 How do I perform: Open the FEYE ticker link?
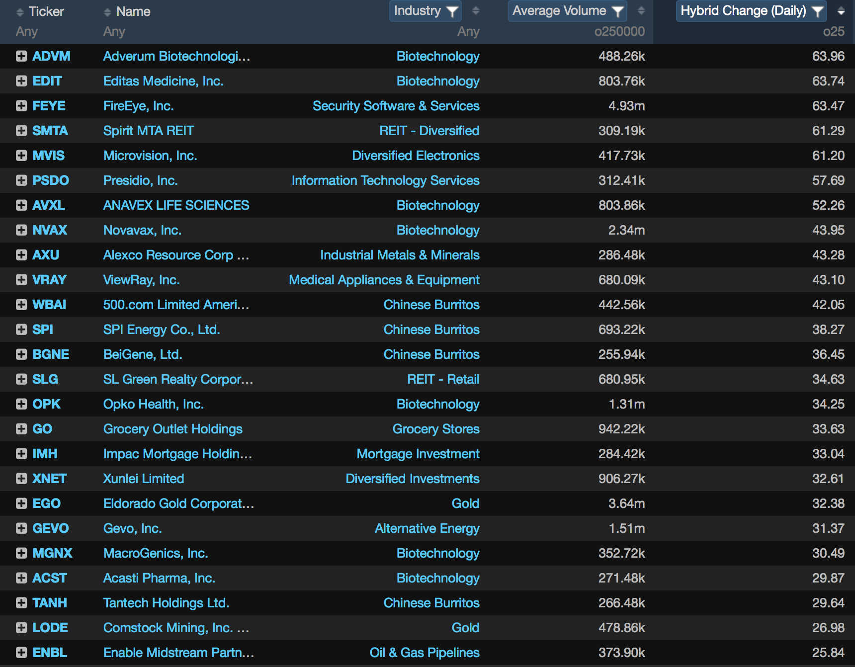49,106
